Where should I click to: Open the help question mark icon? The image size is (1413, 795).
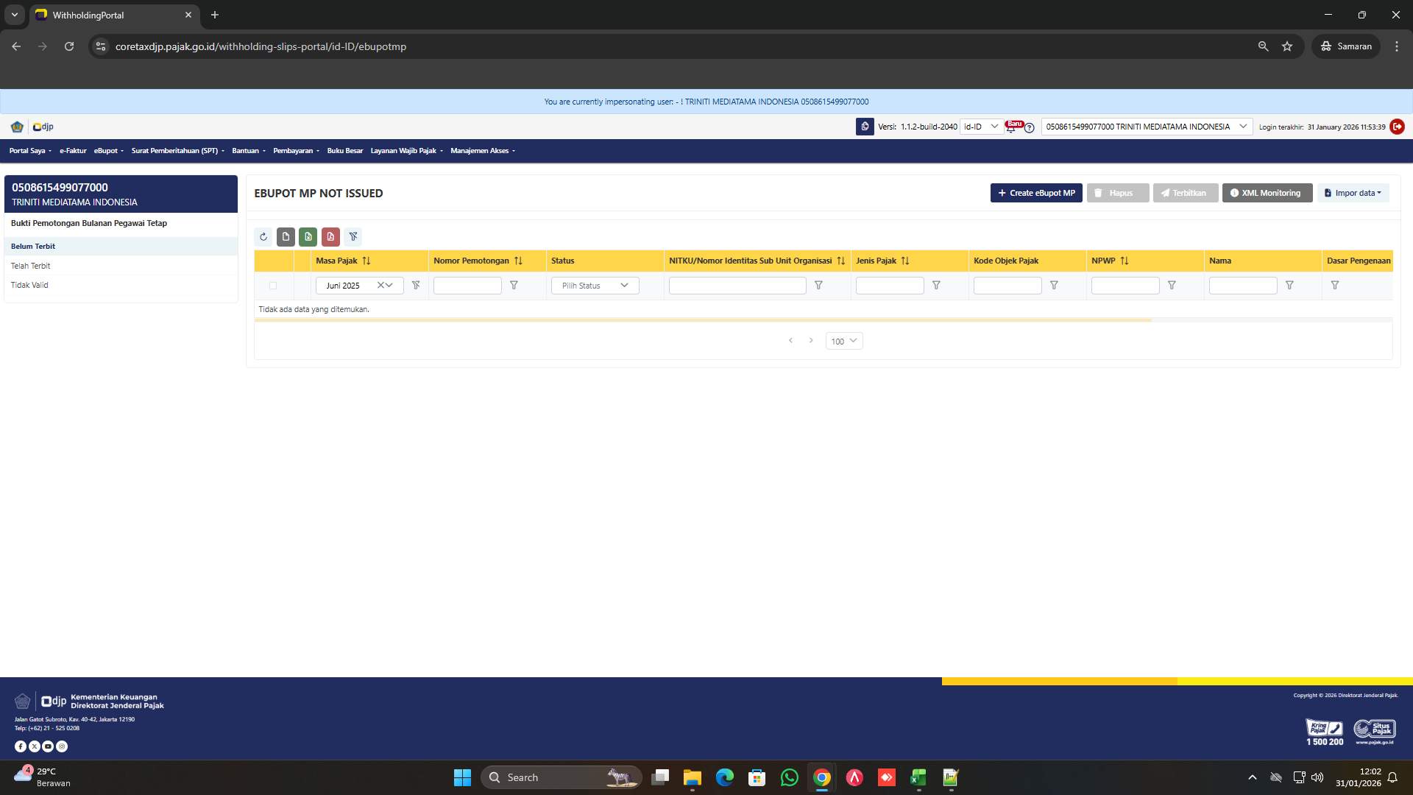tap(1029, 128)
